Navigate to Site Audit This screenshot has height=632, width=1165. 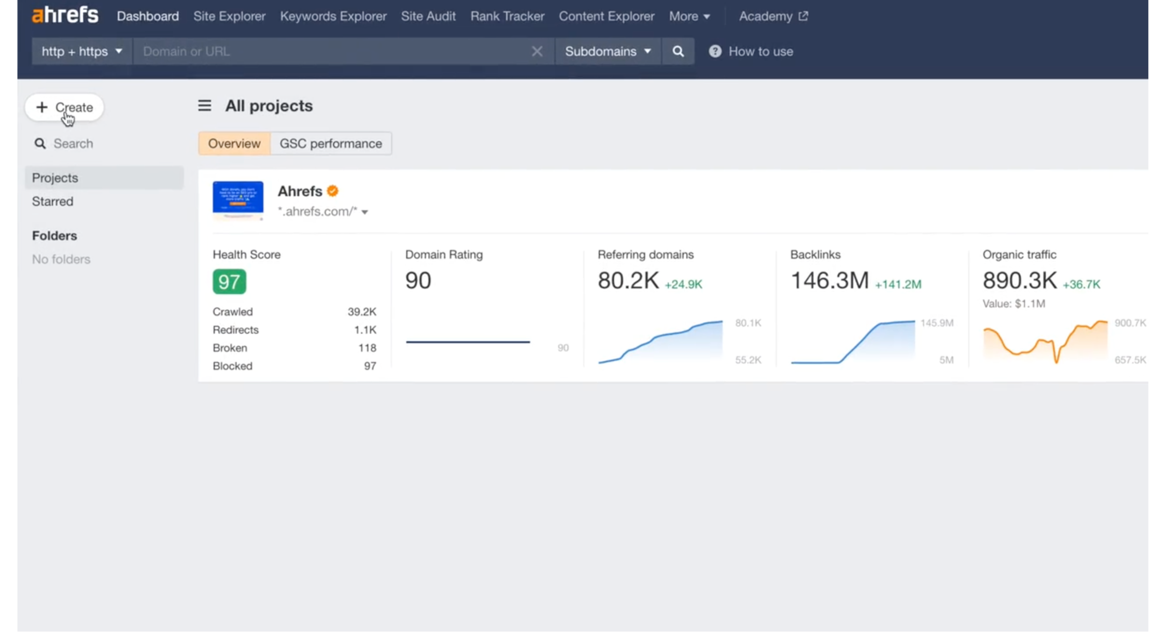tap(428, 16)
